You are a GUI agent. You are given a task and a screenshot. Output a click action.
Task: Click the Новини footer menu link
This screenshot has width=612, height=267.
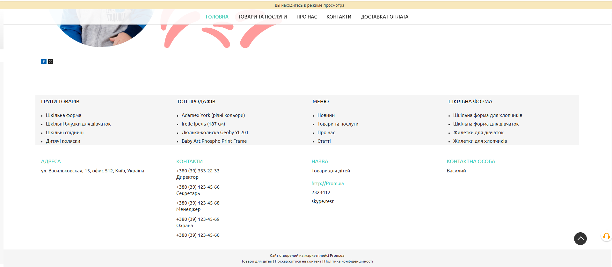point(326,115)
